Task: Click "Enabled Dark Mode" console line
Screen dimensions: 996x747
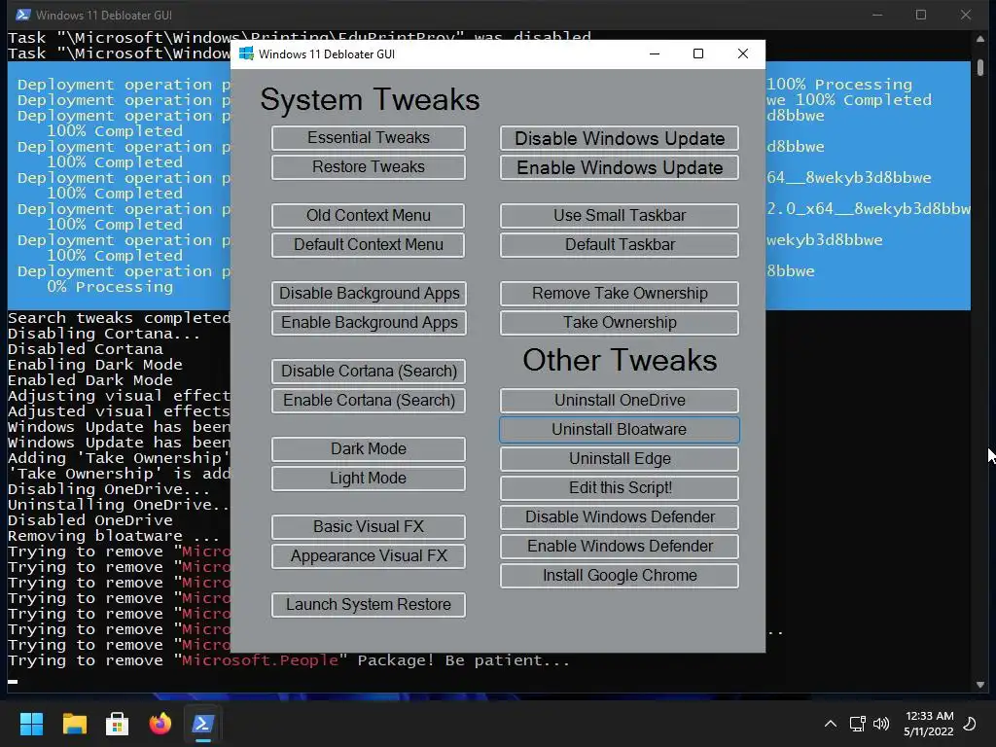Action: pyautogui.click(x=90, y=380)
